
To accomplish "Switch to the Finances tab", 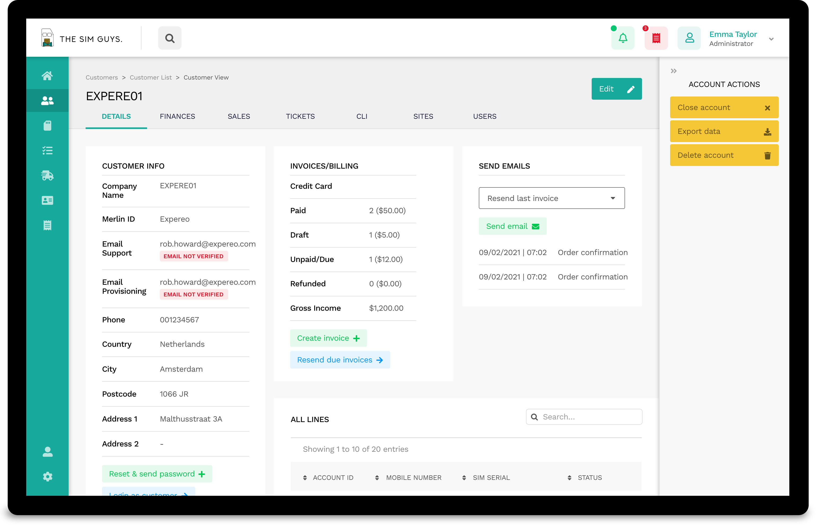I will pos(178,116).
